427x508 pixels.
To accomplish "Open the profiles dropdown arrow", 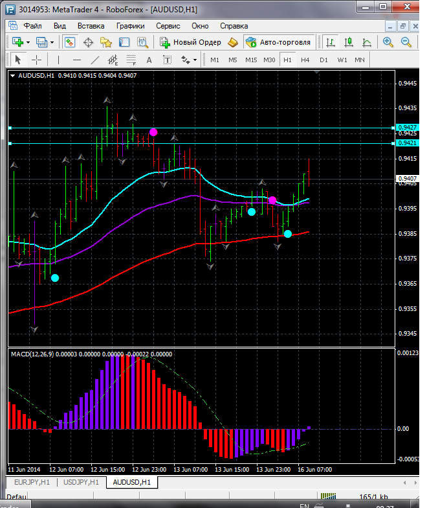I will point(52,42).
